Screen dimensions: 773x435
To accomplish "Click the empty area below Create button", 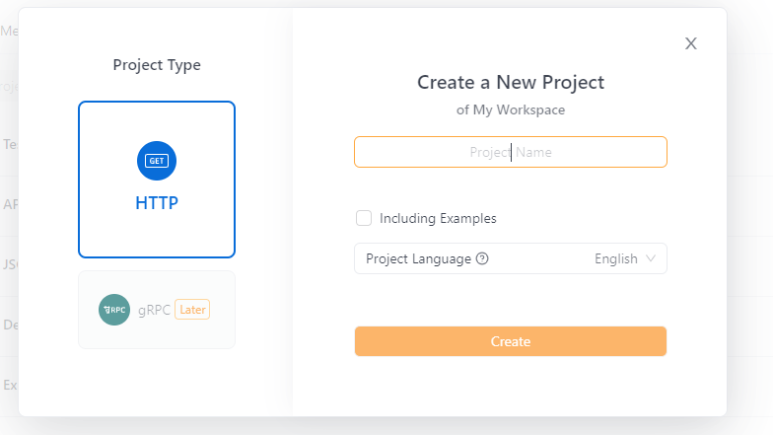I will pos(511,386).
